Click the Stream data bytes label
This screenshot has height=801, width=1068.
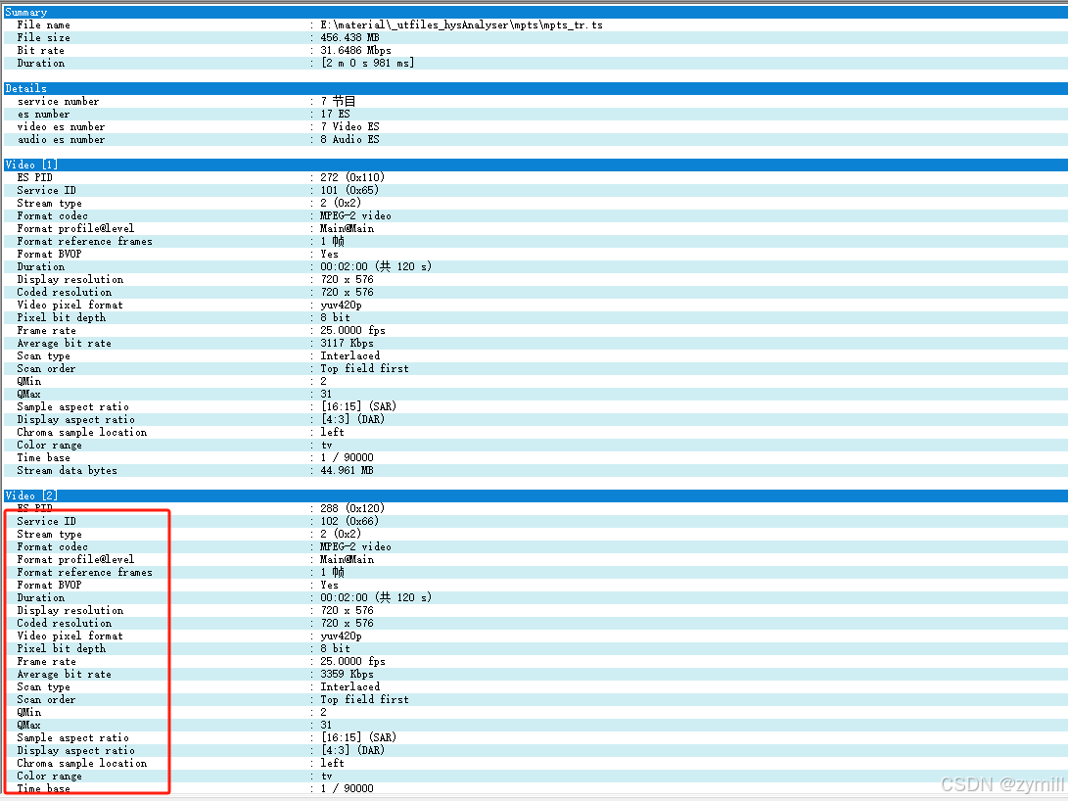(67, 471)
